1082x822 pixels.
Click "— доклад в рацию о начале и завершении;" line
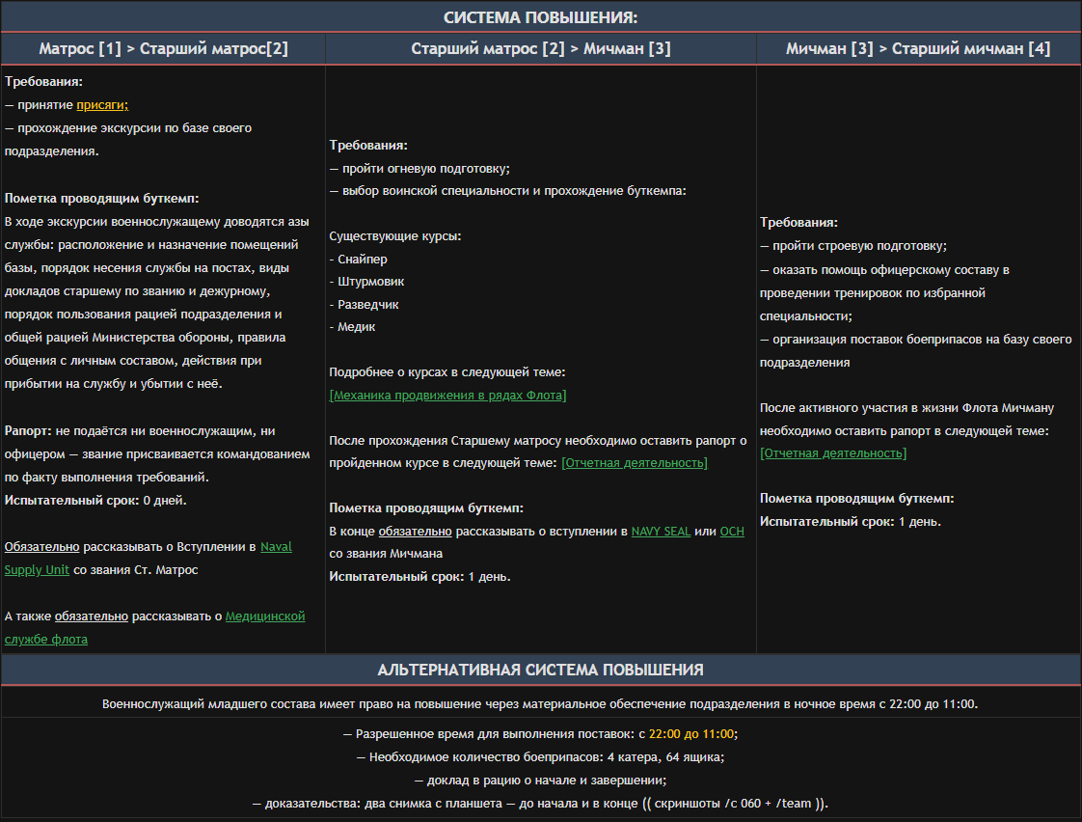[x=540, y=781]
